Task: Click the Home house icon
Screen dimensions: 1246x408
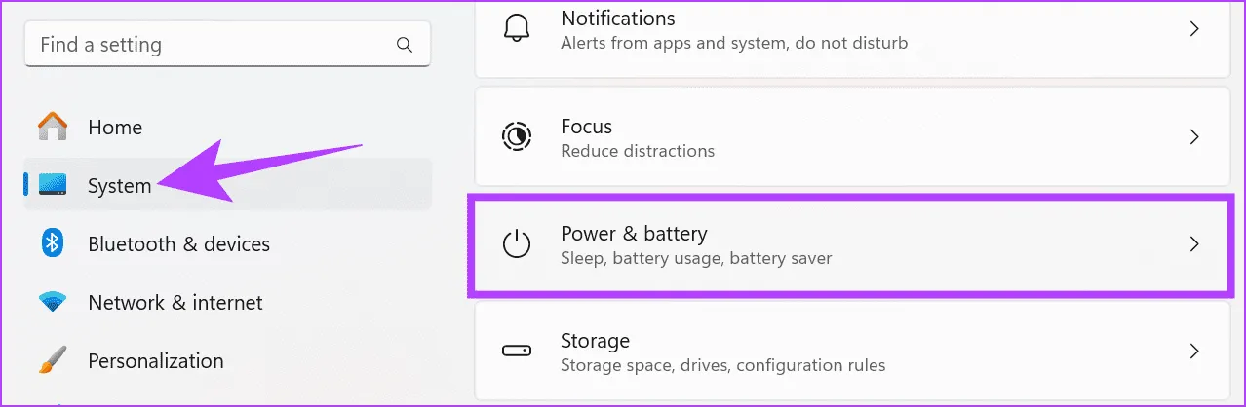Action: [x=53, y=127]
